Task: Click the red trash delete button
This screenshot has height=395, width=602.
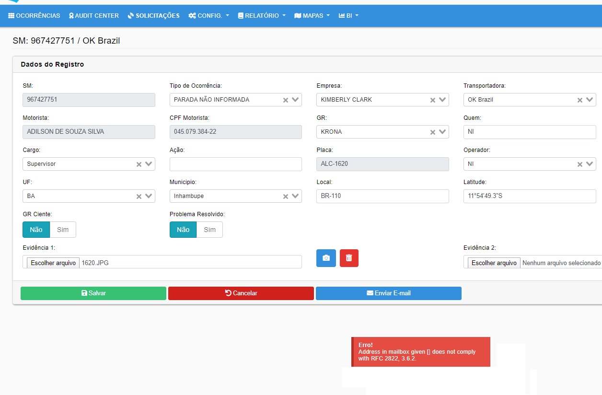Action: tap(349, 258)
